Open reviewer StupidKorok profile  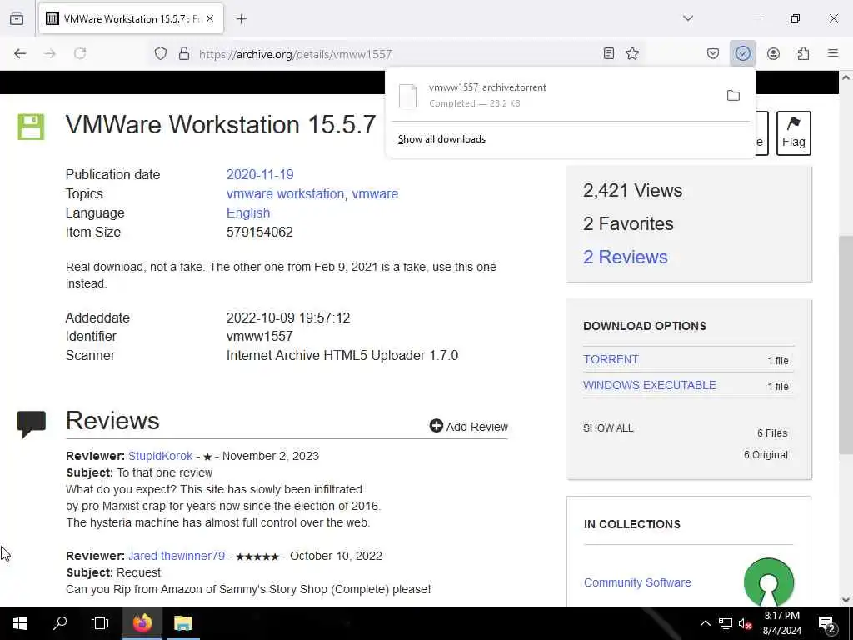[161, 456]
